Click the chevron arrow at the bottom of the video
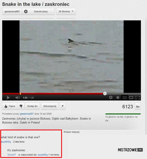This screenshot has height=159, width=147. (71, 90)
